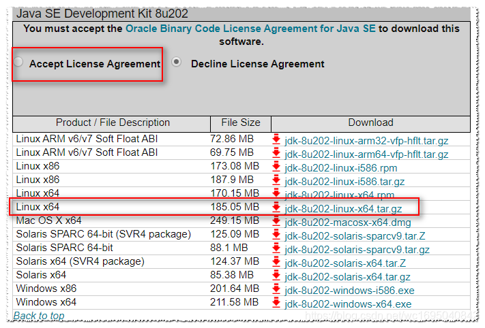Click download arrow for linux-arm32-vfp-hflt tarball
Screen dimensions: 485x328
click(276, 139)
